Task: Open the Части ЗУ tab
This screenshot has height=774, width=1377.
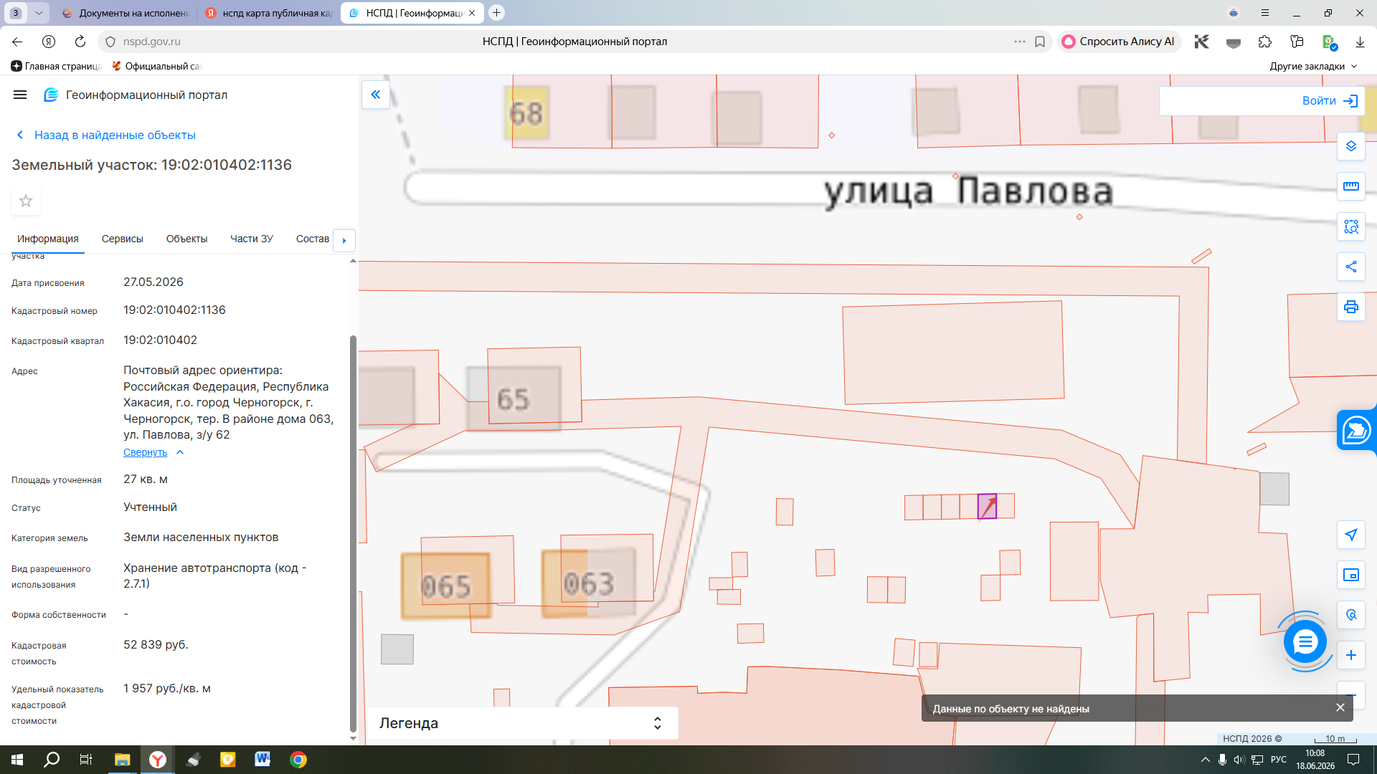Action: click(252, 239)
